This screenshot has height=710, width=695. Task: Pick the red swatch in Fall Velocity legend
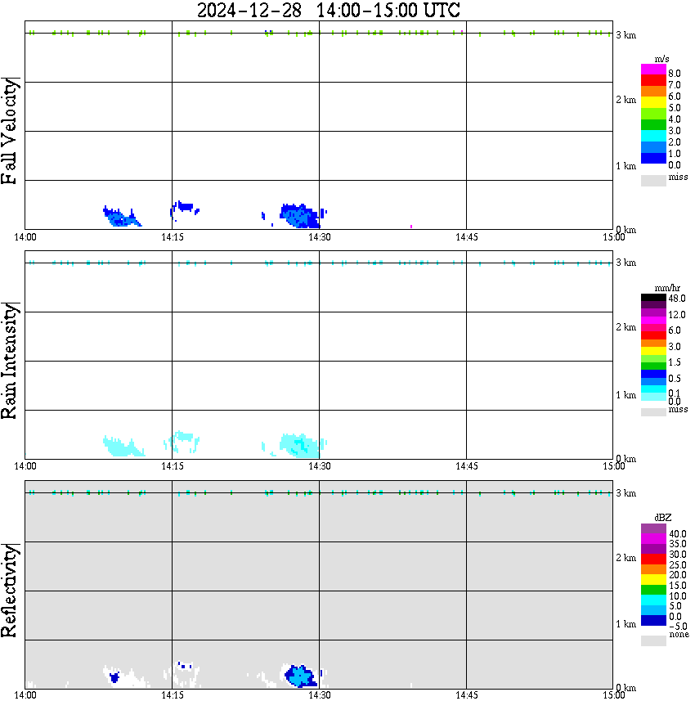click(x=653, y=81)
